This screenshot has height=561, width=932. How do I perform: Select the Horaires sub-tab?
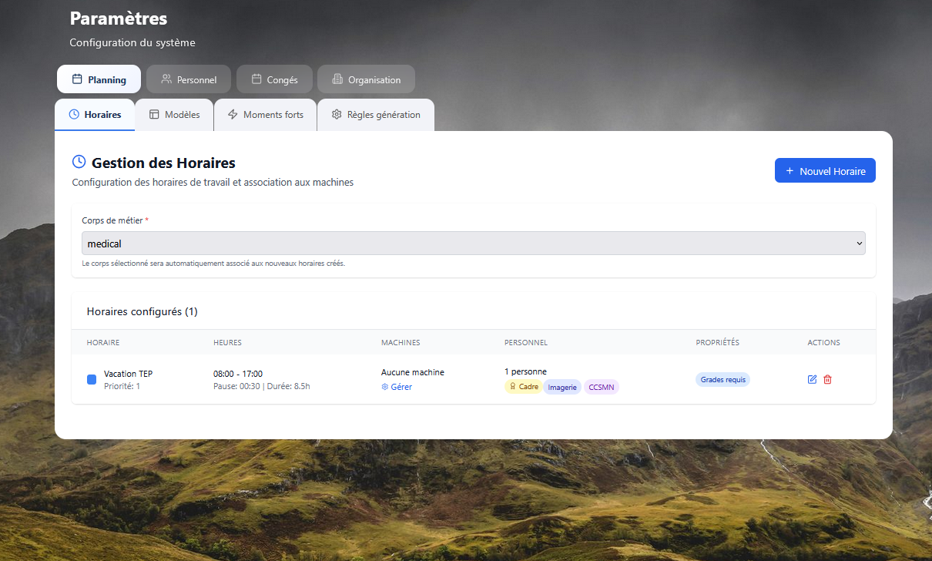(95, 115)
